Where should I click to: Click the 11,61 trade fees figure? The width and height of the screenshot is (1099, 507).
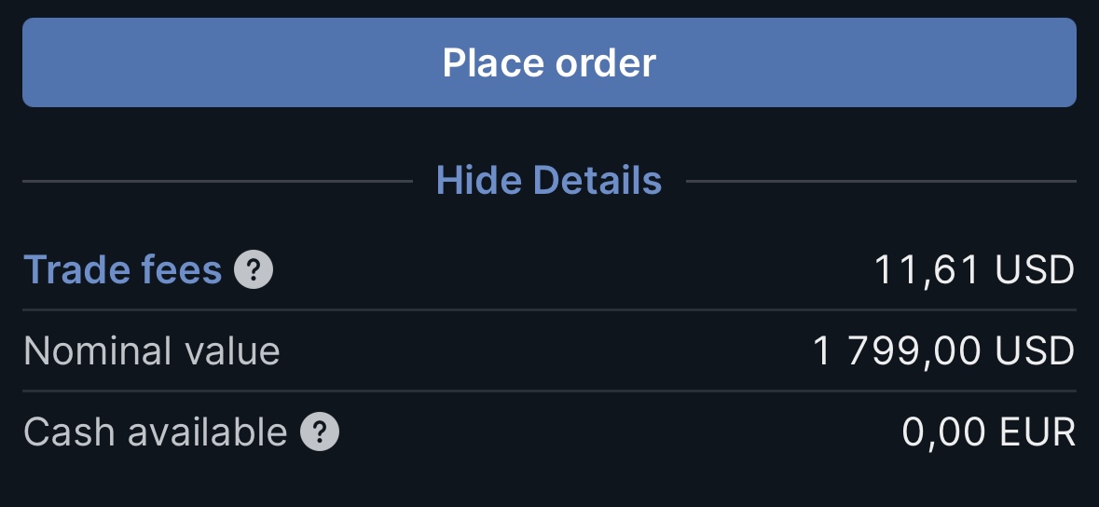pyautogui.click(x=927, y=270)
